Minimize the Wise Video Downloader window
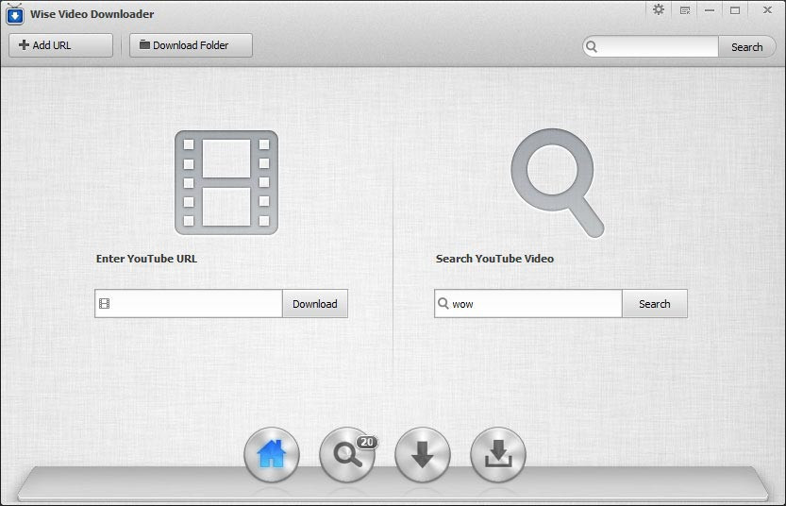 (x=710, y=10)
